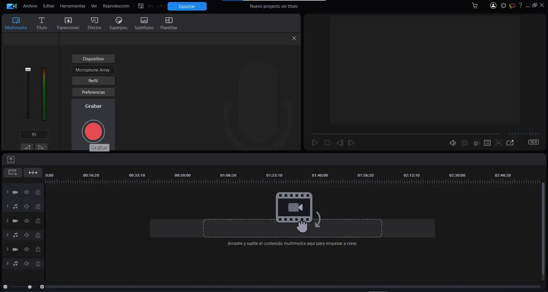548x292 pixels.
Task: Click the Preferencias button
Action: click(x=93, y=92)
